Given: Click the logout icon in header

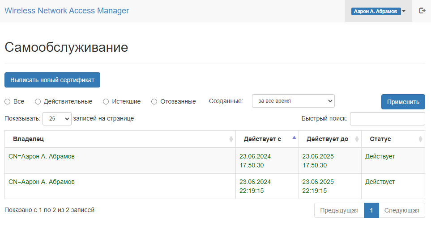Looking at the screenshot, I should [x=422, y=11].
